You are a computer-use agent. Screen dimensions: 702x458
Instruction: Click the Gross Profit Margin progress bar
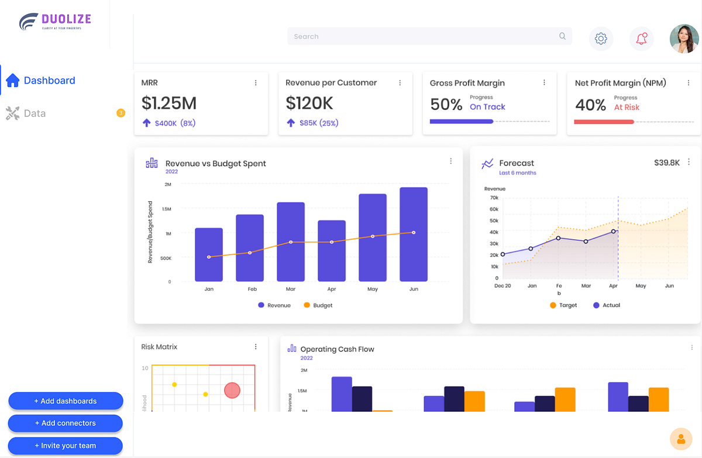(x=490, y=121)
